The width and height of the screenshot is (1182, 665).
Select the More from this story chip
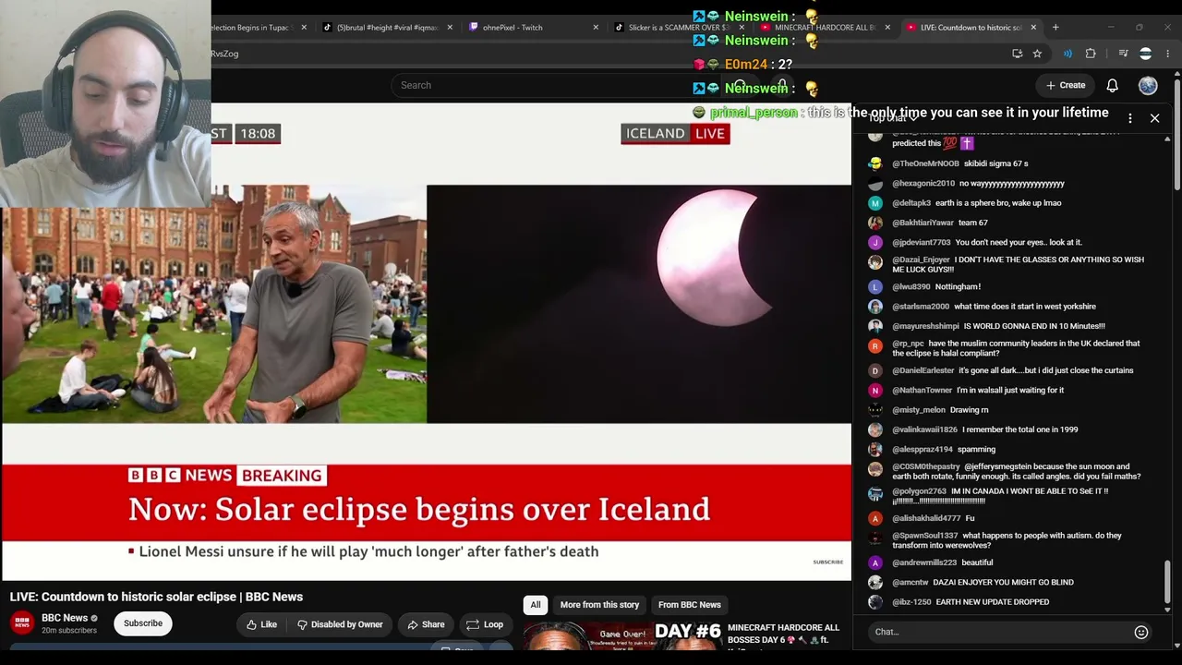[599, 605]
